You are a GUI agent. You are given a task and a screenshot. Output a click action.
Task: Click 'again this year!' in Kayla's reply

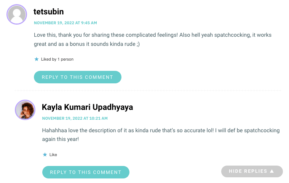tap(61, 139)
